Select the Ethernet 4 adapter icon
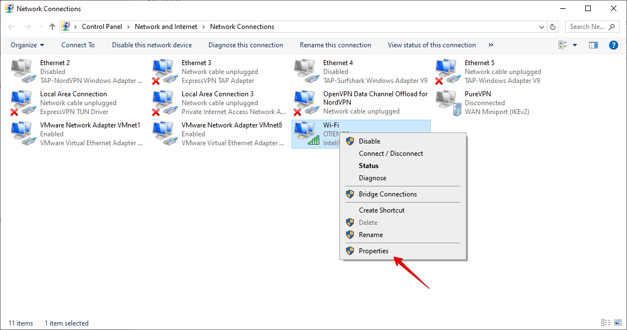627x330 pixels. [x=307, y=71]
